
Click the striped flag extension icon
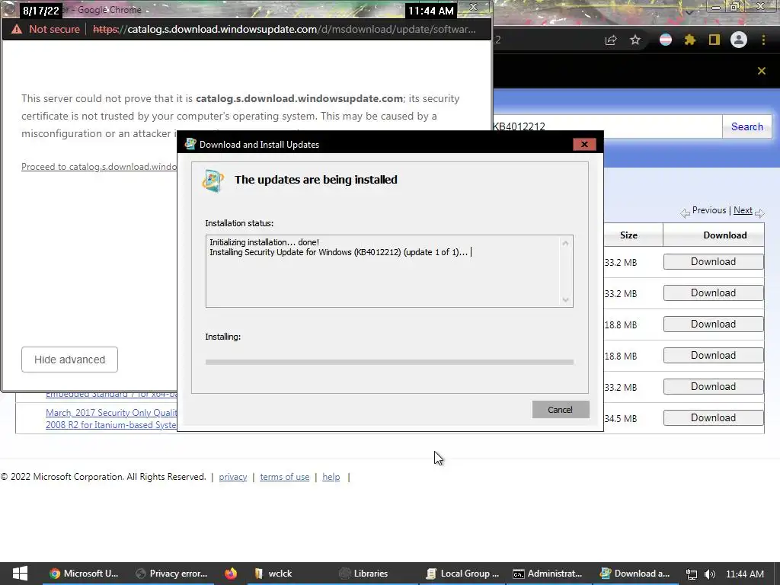tap(666, 40)
